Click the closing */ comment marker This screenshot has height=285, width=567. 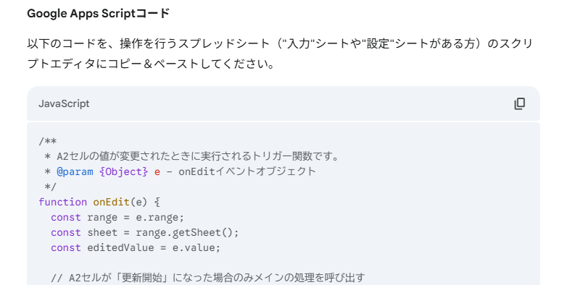pos(50,187)
